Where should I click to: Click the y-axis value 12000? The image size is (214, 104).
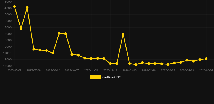coord(7,60)
